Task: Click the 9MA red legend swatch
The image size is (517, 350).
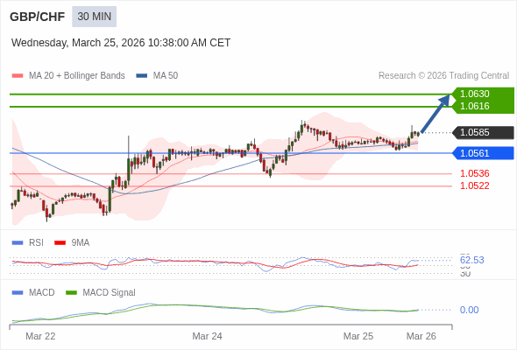Action: (60, 243)
